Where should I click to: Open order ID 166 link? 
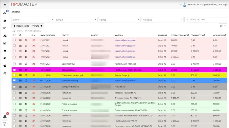click(x=33, y=110)
